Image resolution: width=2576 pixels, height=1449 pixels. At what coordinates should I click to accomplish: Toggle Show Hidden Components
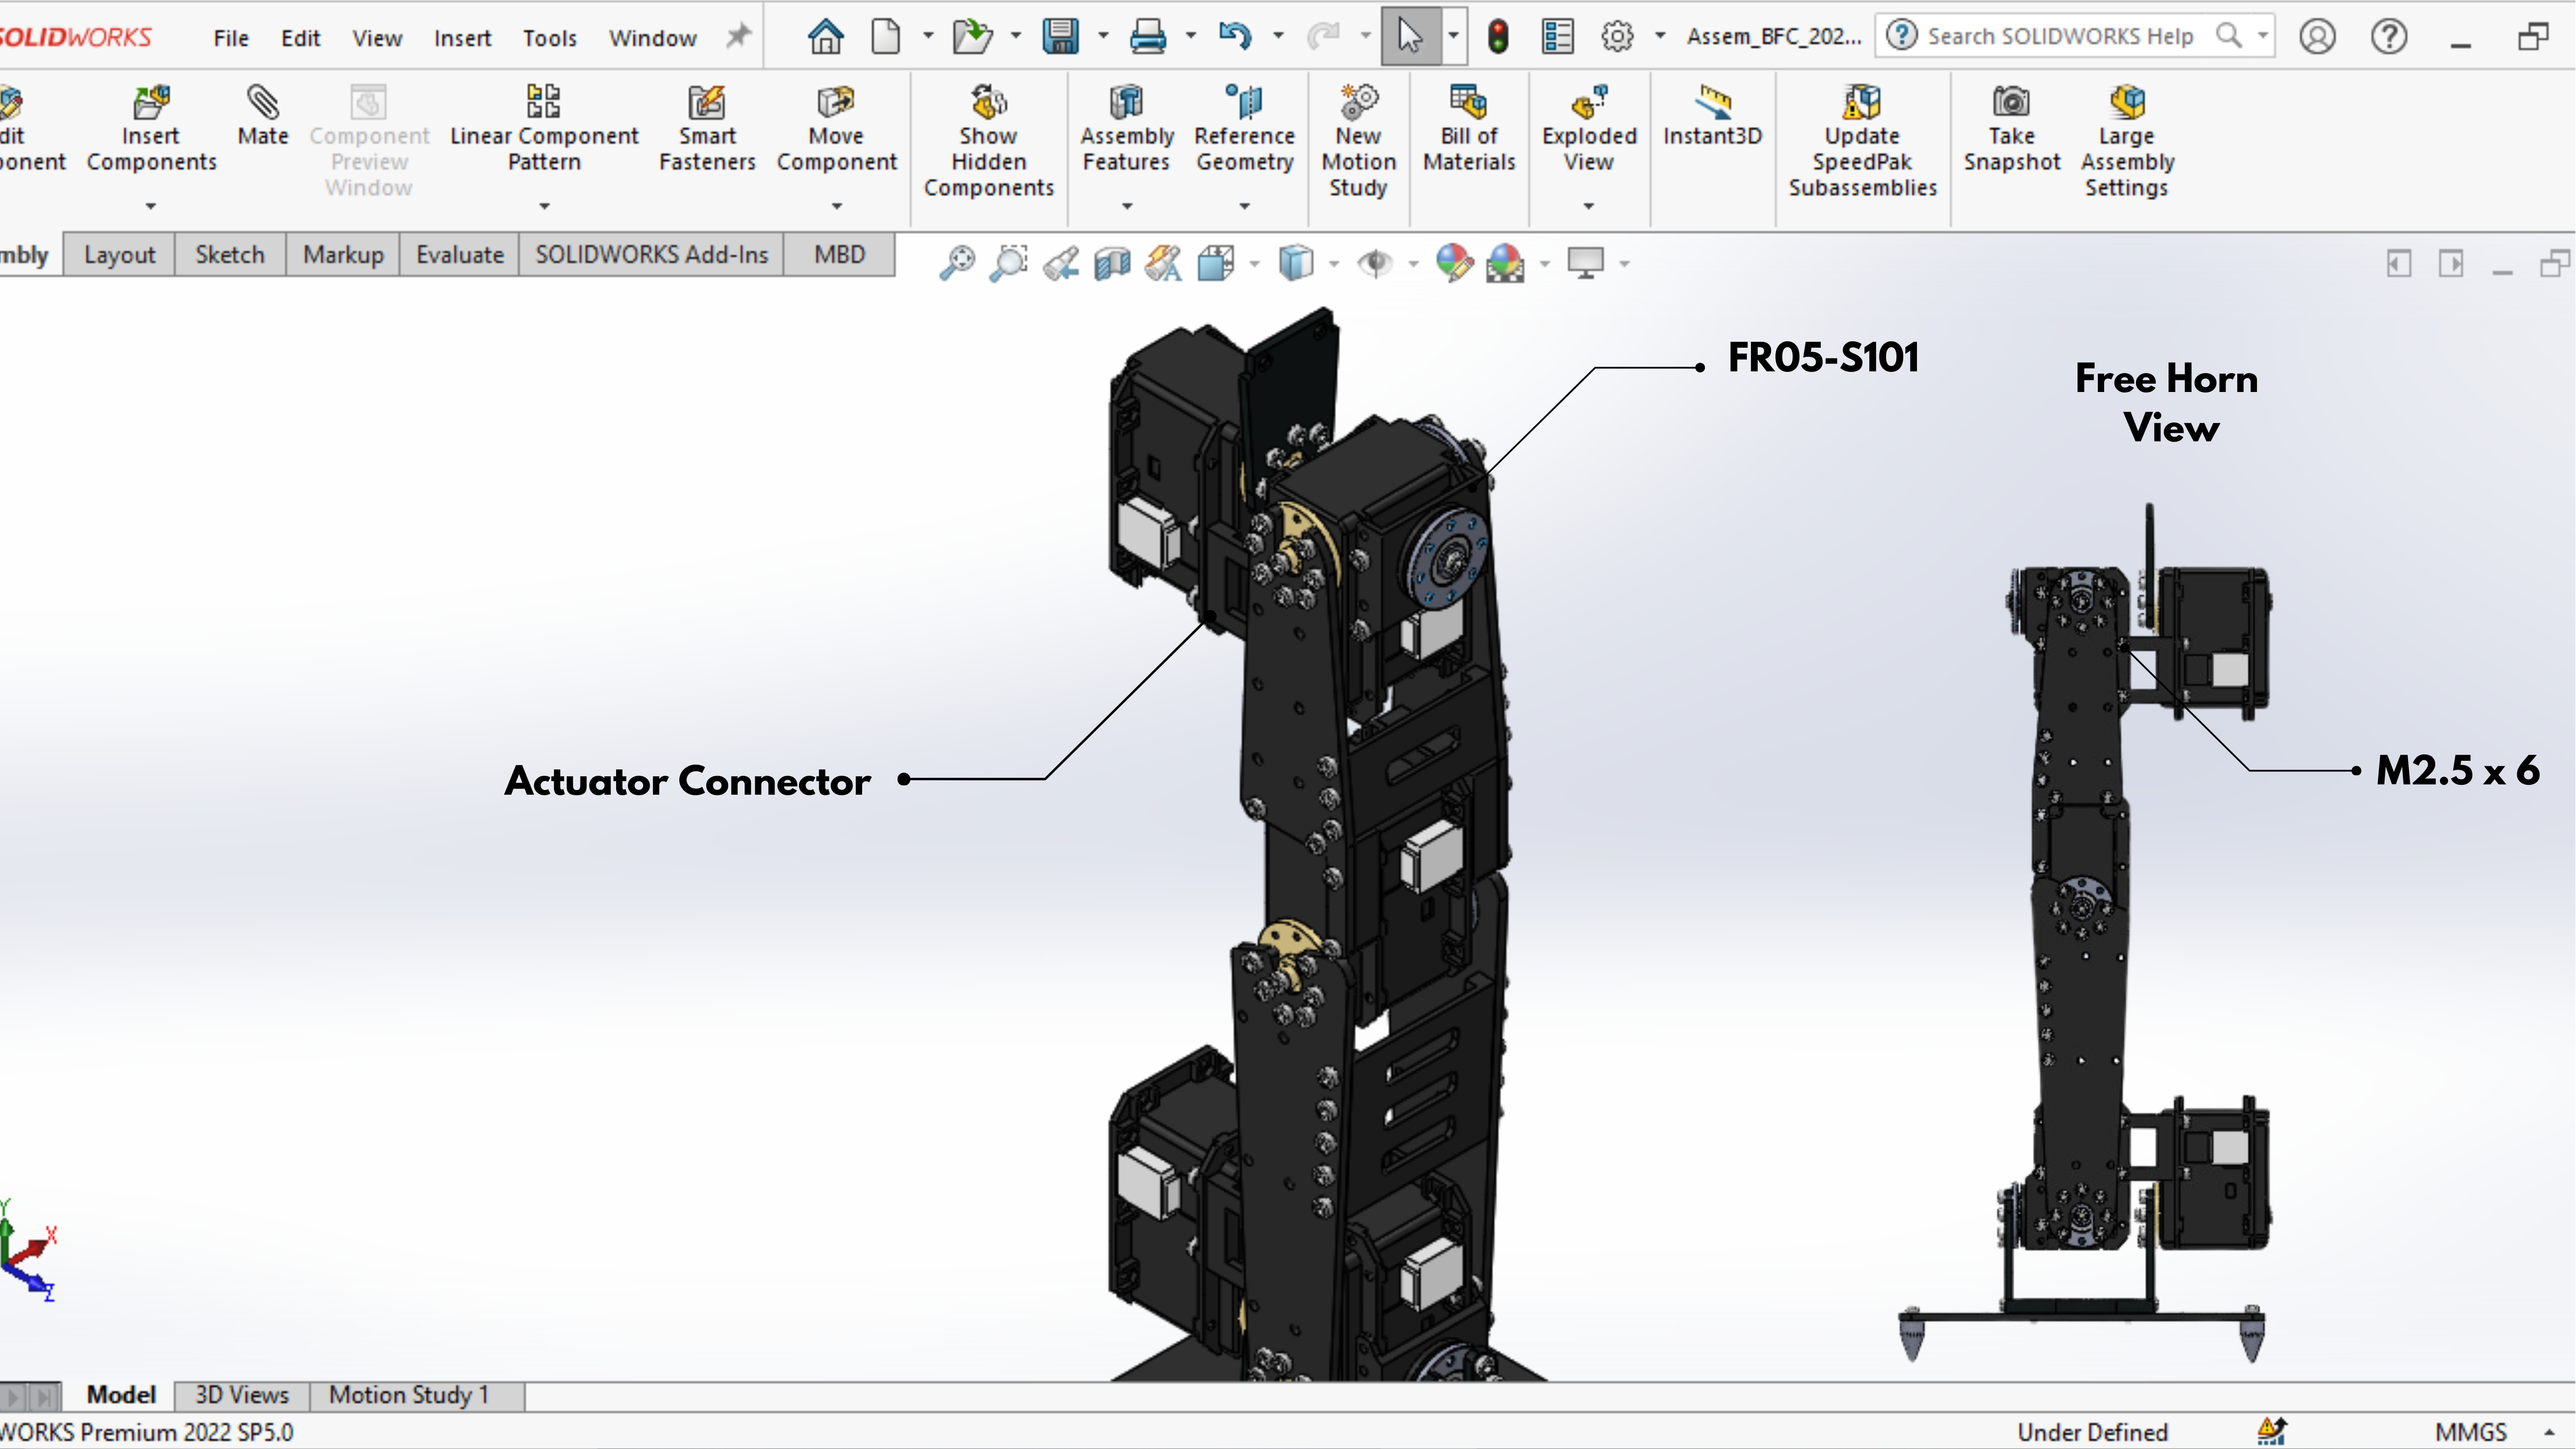pyautogui.click(x=988, y=140)
